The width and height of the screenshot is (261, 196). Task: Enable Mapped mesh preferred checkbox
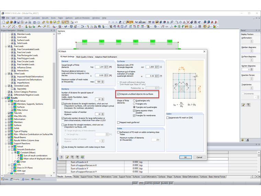118,122
